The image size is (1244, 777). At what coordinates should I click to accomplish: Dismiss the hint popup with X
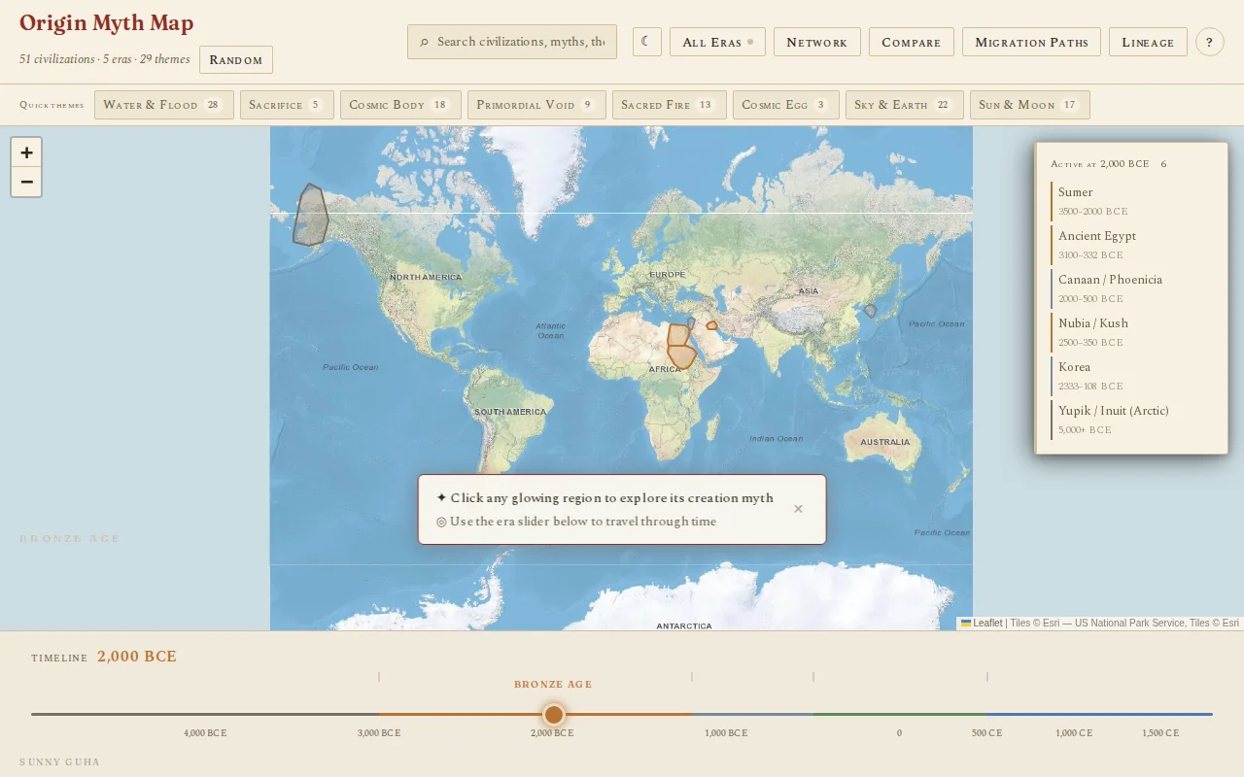(x=798, y=509)
